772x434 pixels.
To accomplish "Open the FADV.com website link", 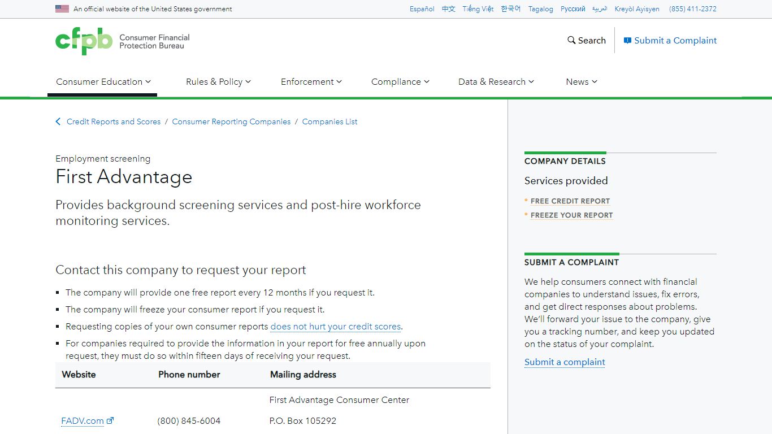I will (83, 420).
